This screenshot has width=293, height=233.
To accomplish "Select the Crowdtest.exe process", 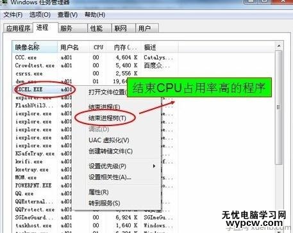I will coord(35,65).
